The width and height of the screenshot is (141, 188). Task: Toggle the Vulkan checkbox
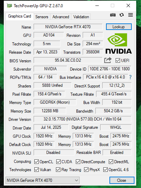(x=36, y=169)
